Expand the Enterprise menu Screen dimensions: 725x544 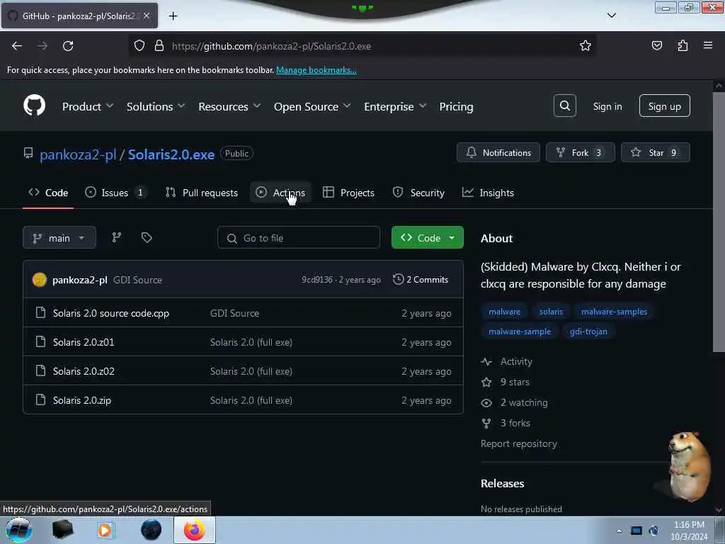click(395, 106)
